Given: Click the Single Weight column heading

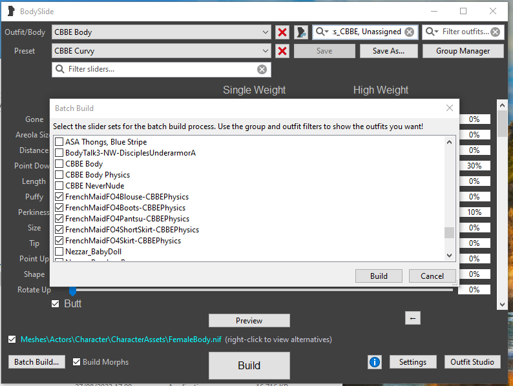Looking at the screenshot, I should [x=254, y=90].
